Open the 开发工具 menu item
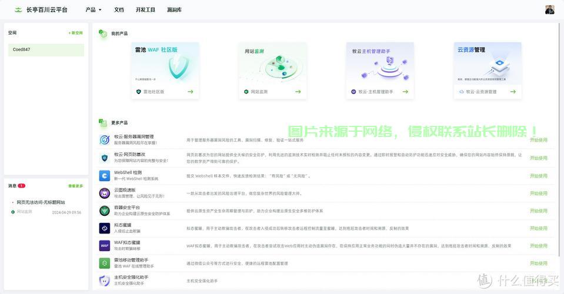The height and width of the screenshot is (294, 564). click(145, 10)
